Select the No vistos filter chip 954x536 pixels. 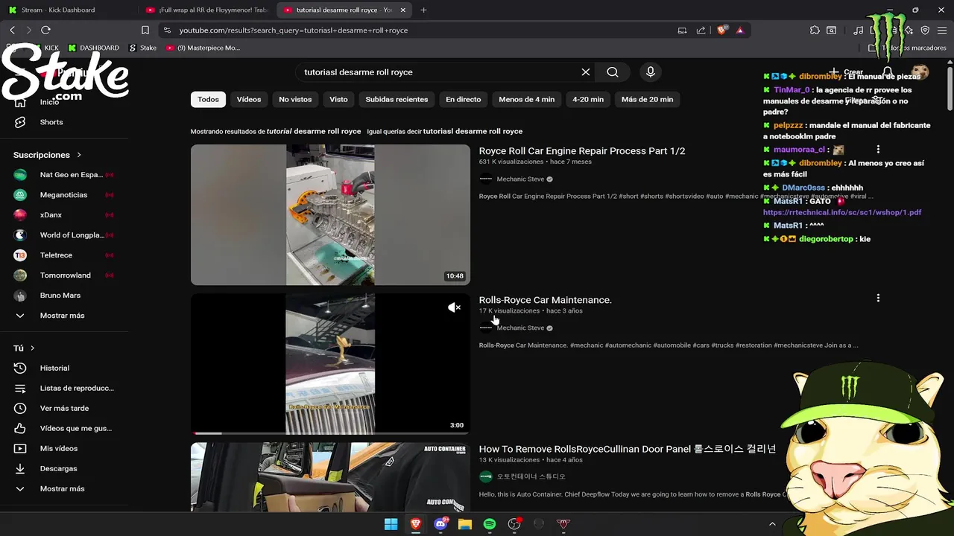click(295, 99)
